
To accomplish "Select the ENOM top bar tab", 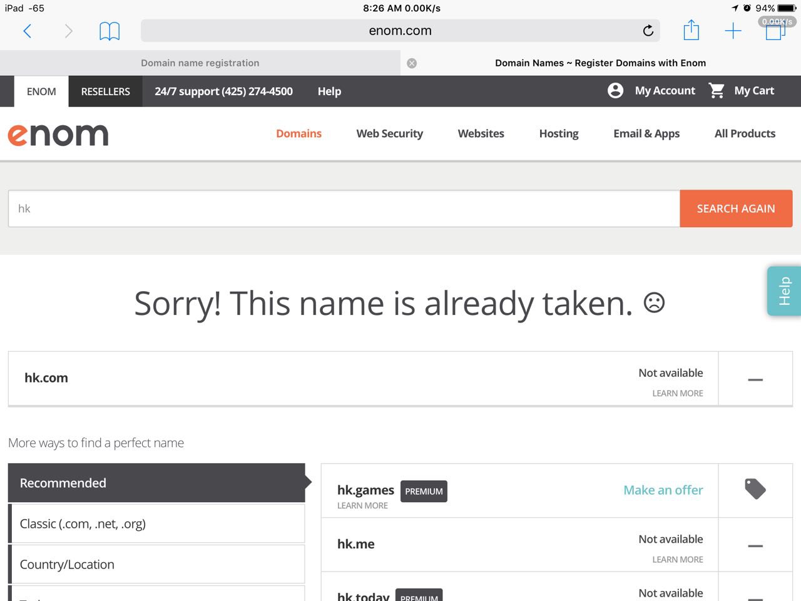I will pyautogui.click(x=41, y=91).
